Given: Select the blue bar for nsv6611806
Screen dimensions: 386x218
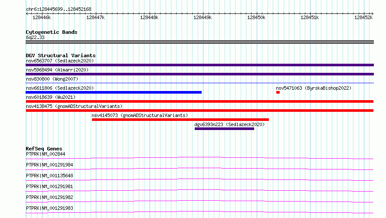Looking at the screenshot, I should [x=114, y=92].
